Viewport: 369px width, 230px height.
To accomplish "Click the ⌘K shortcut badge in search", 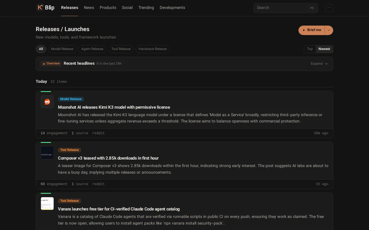I will pyautogui.click(x=312, y=8).
